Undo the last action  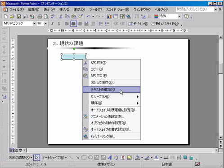pos(89,17)
